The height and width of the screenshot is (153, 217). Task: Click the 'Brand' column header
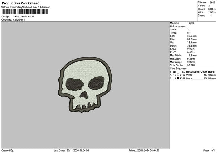[x=211, y=72]
